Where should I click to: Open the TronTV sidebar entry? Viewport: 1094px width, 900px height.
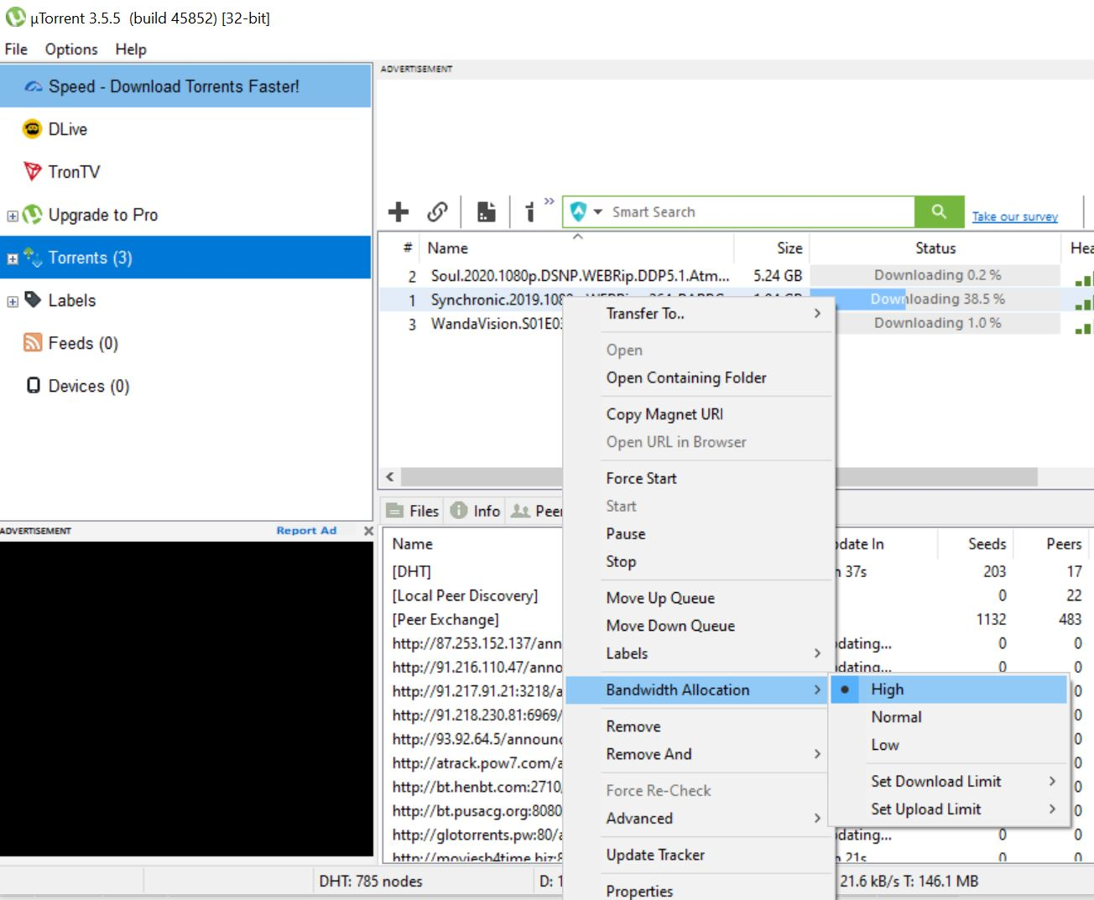(x=62, y=172)
